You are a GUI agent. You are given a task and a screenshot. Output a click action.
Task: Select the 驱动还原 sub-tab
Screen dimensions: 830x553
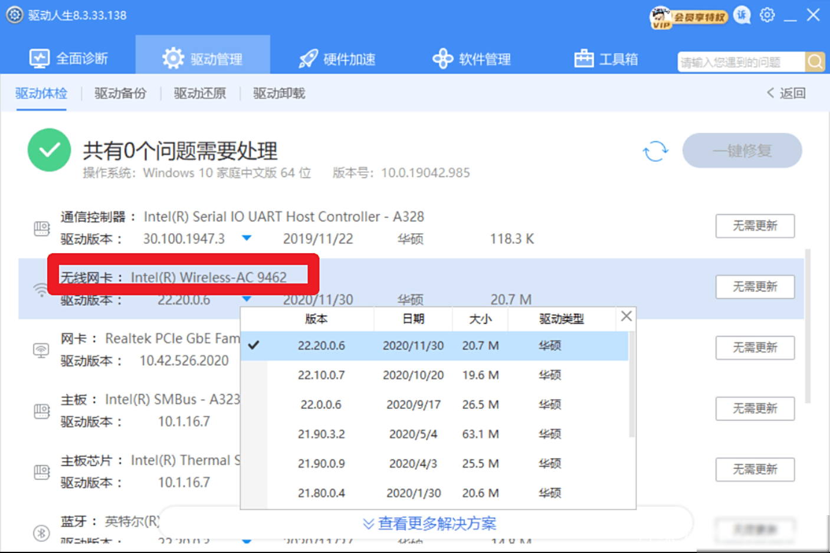point(200,93)
